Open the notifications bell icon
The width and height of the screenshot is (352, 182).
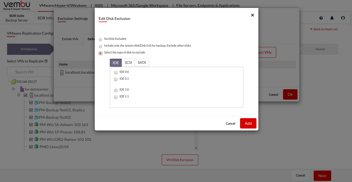click(x=332, y=18)
